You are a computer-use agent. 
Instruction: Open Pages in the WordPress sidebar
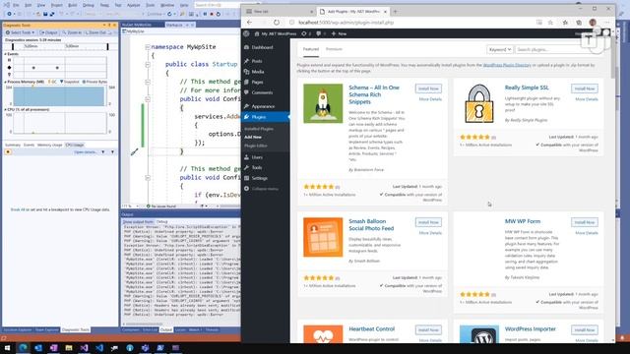coord(257,82)
